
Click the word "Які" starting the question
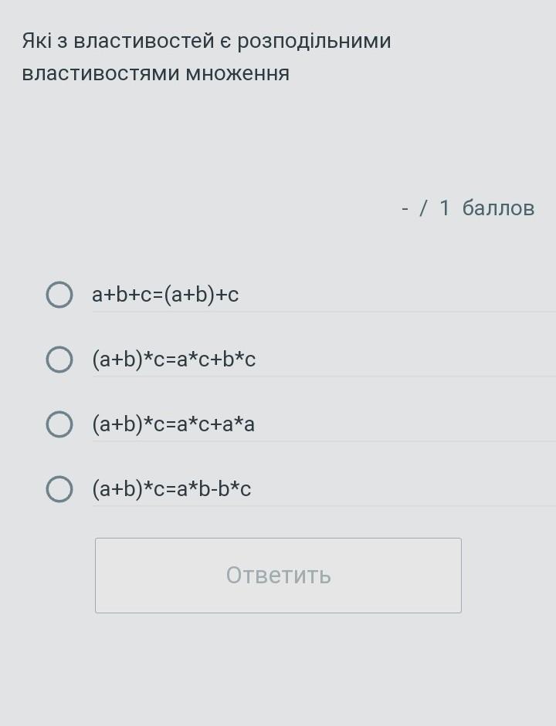point(36,41)
